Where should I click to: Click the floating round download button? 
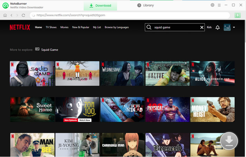coord(229,141)
